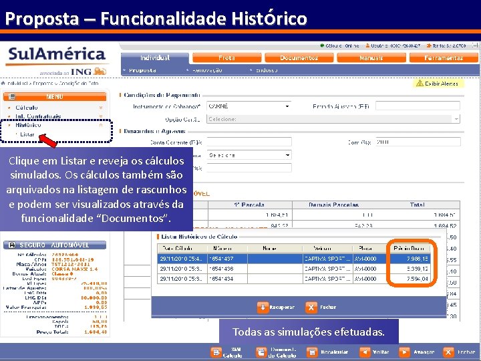
Task: Click the Voltar arrow icon
Action: pos(365,352)
